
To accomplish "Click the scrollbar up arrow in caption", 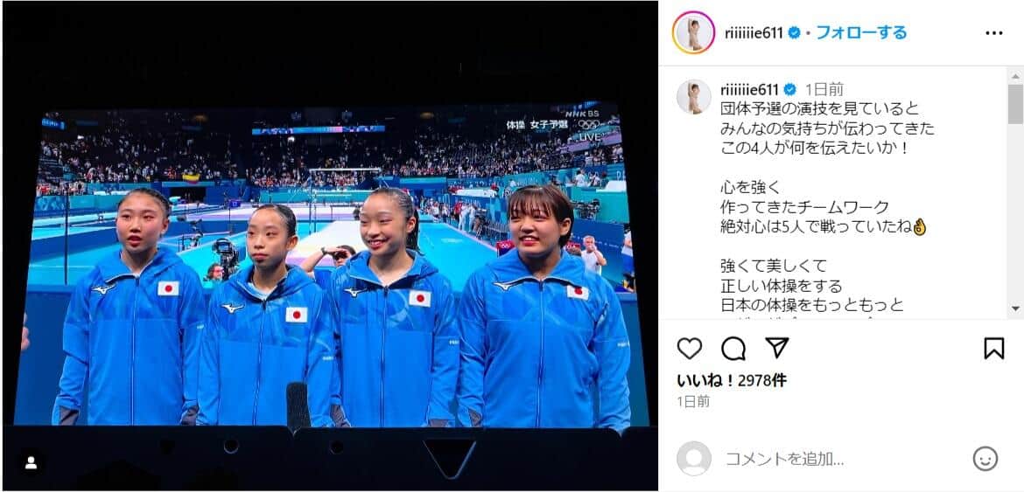I will (x=1015, y=75).
